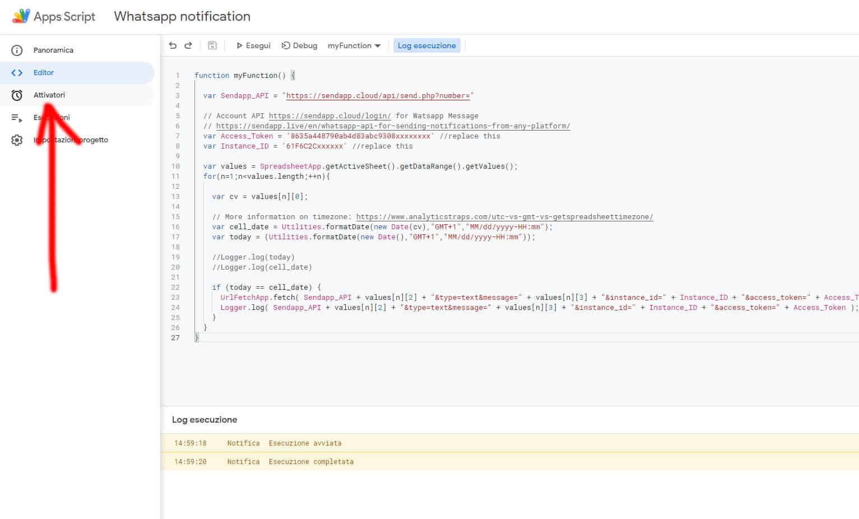Click the Attivatori alarm clock icon

(x=17, y=95)
